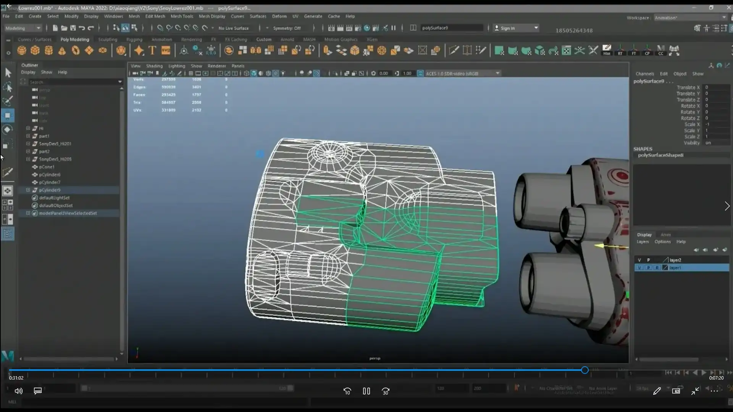733x412 pixels.
Task: Click the SVG import shelf icon
Action: 166,50
